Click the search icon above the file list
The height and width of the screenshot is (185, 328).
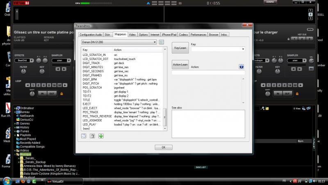(x=263, y=109)
